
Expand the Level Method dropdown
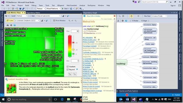click(22, 16)
